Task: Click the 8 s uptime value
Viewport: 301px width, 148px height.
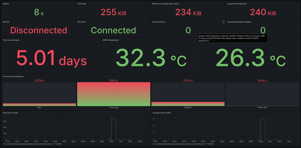Action: pyautogui.click(x=39, y=12)
